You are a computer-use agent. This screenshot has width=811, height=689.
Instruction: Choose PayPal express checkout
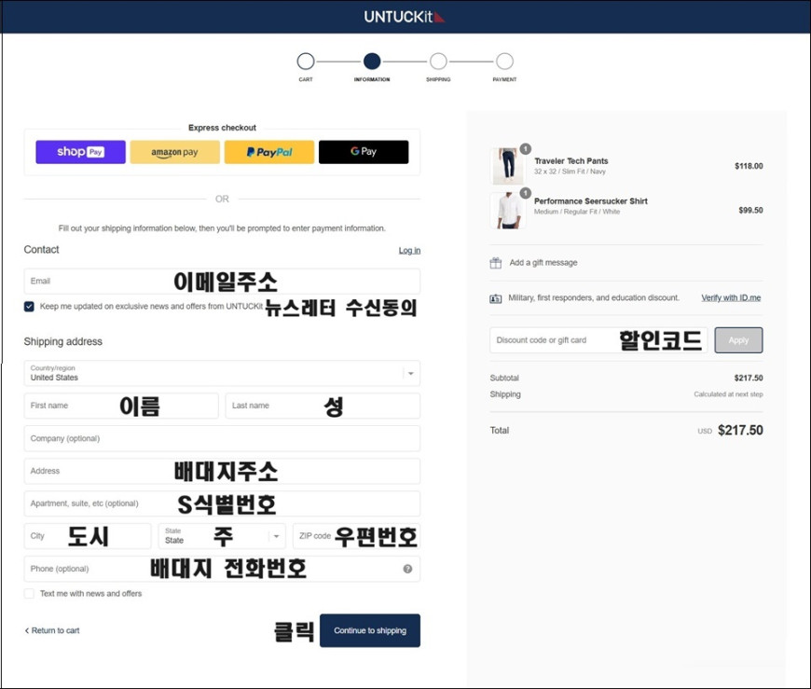click(x=269, y=152)
